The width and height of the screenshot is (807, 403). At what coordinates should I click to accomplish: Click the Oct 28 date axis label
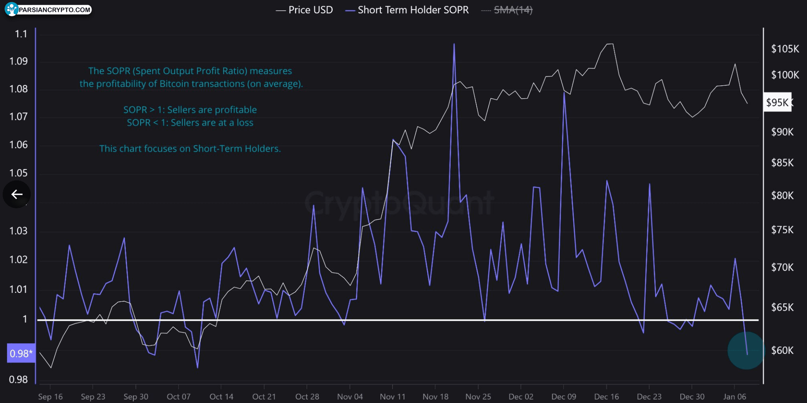307,396
